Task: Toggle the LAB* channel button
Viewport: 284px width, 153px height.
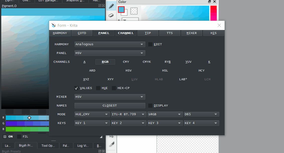Action: pos(183,79)
